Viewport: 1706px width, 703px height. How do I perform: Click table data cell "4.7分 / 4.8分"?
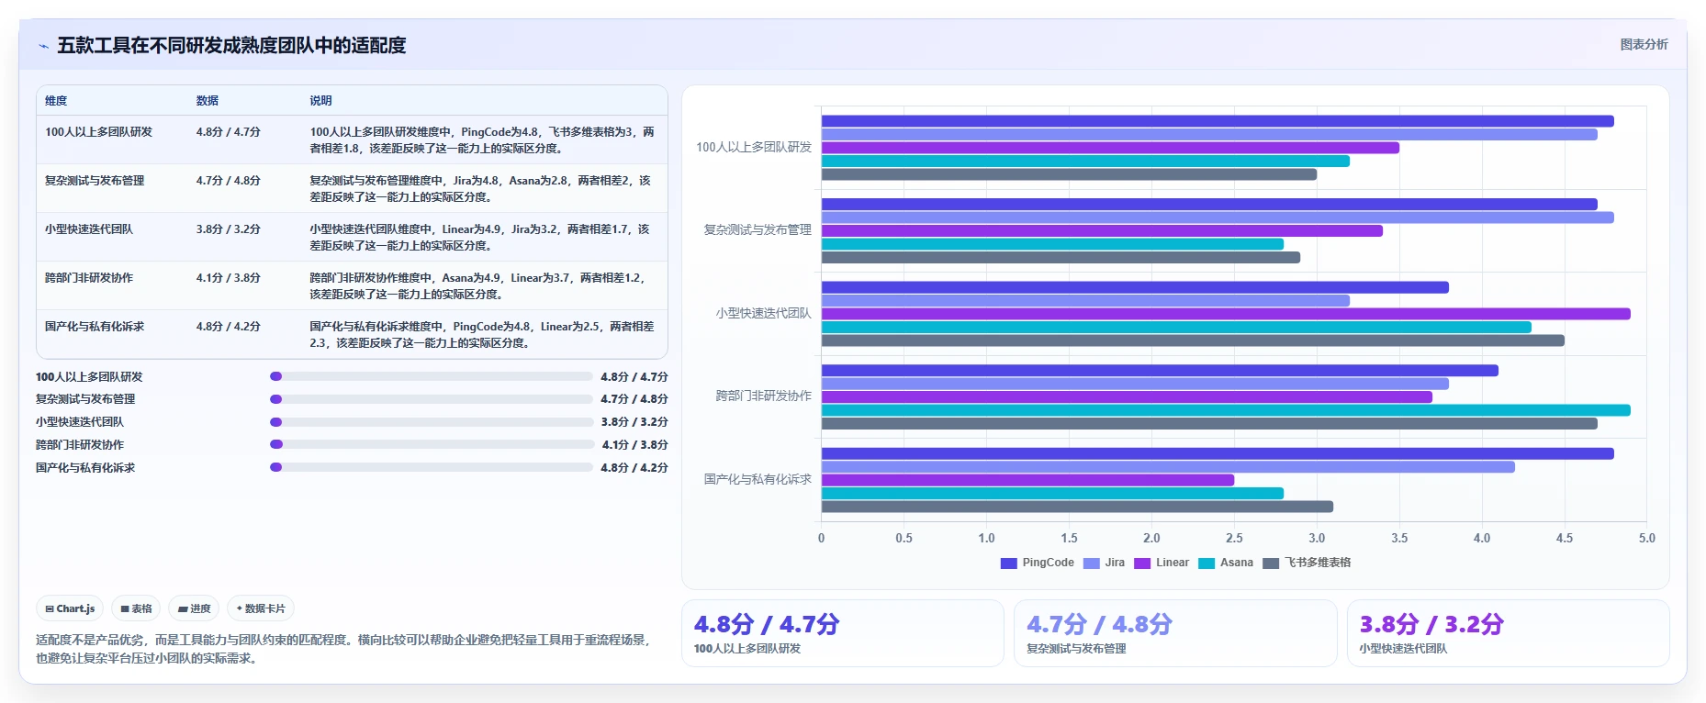point(228,181)
